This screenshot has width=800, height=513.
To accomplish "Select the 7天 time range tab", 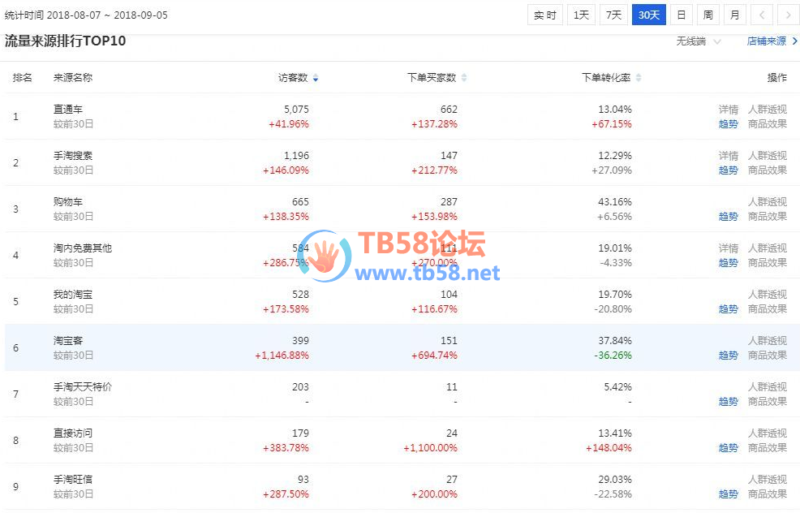I will pyautogui.click(x=613, y=15).
